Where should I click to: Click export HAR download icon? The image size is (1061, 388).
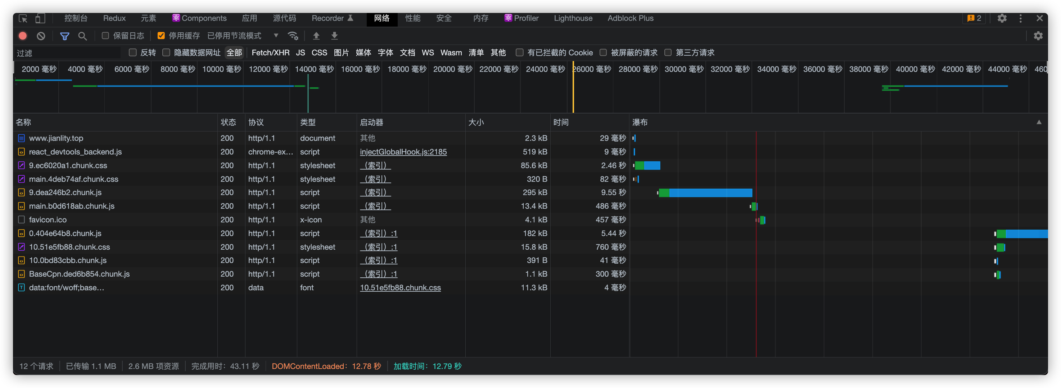pyautogui.click(x=334, y=36)
